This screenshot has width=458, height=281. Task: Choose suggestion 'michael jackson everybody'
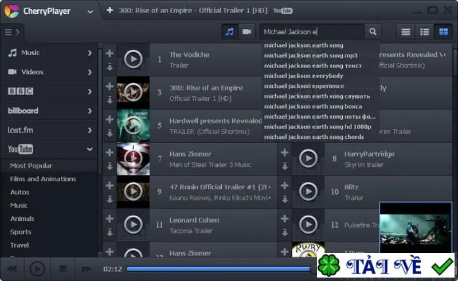[303, 76]
